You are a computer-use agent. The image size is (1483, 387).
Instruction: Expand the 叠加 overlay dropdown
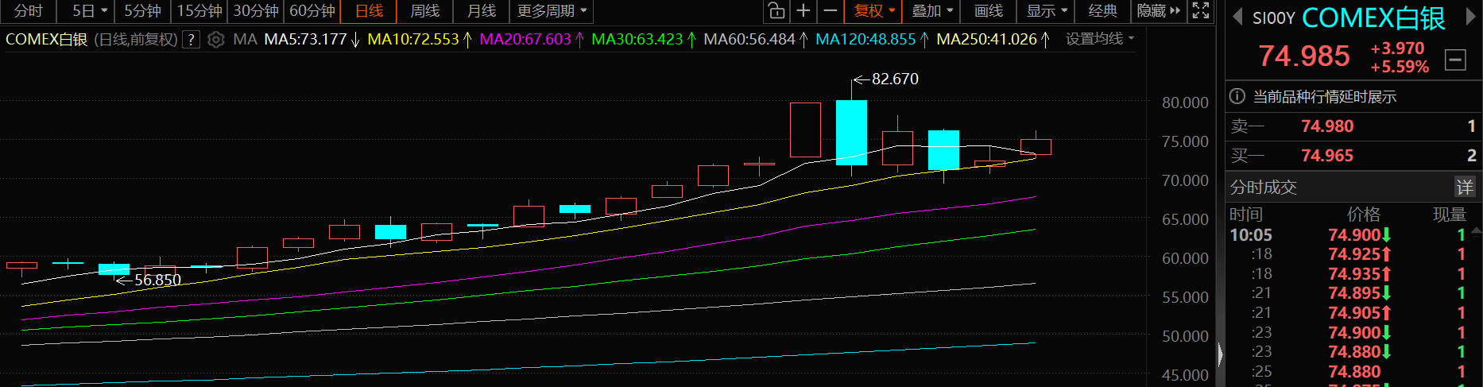coord(931,11)
